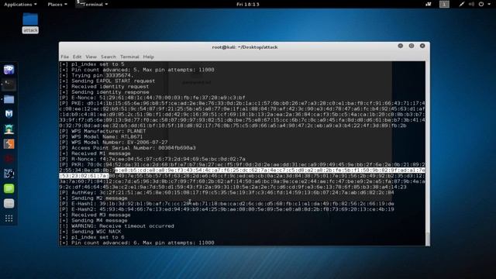Image resolution: width=496 pixels, height=279 pixels.
Task: Open the Places menu dropdown
Action: pyautogui.click(x=57, y=4)
